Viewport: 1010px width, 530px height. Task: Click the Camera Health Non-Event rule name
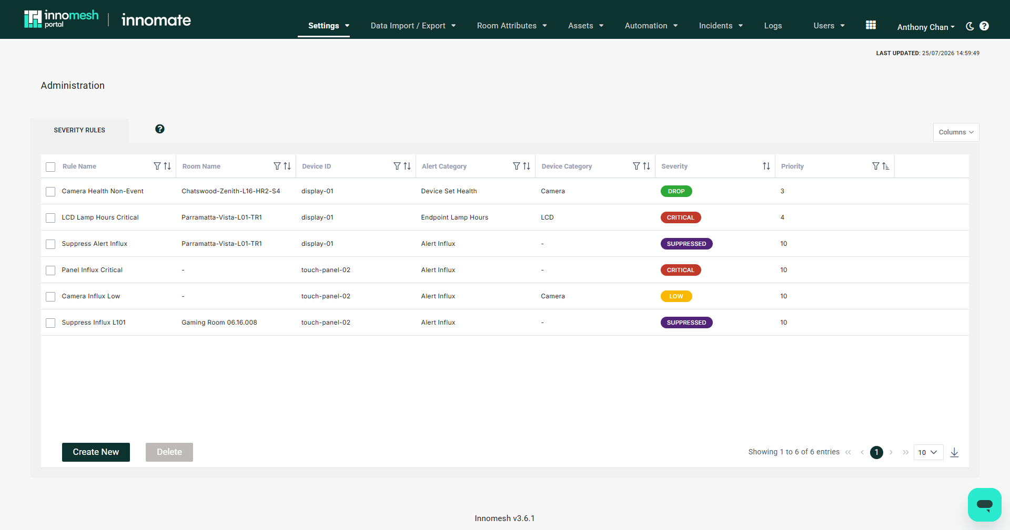[103, 191]
